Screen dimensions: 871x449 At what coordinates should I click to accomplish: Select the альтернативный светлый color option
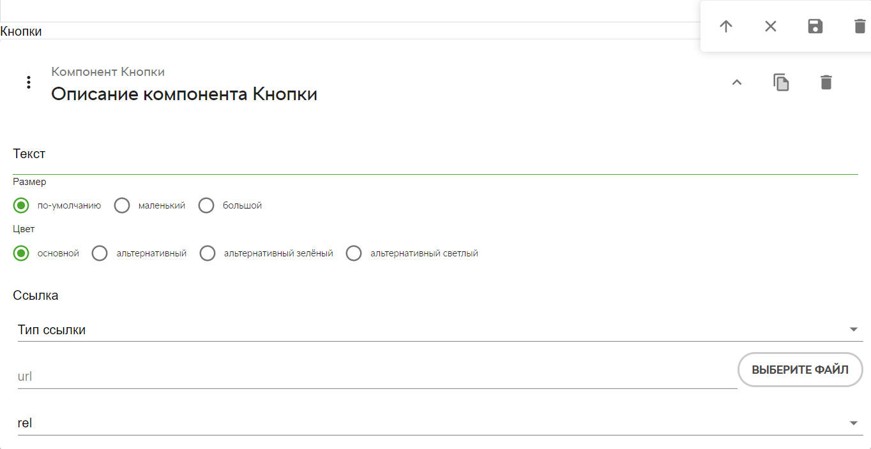[354, 253]
